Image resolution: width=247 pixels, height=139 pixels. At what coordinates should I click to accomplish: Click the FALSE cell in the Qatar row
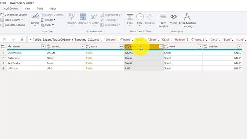[222, 58]
